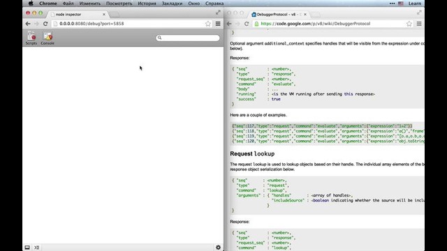This screenshot has height=251, width=447.
Task: Click the "running" key in evaluate response
Action: click(246, 94)
